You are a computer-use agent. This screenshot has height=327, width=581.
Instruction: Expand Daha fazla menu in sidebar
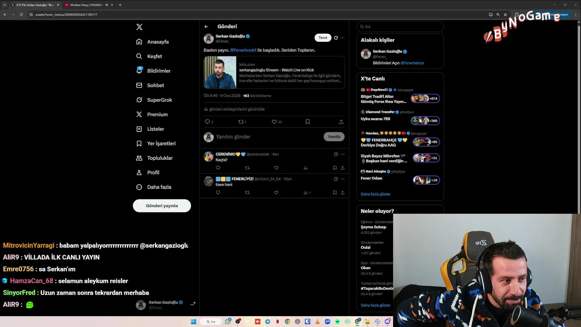[154, 187]
